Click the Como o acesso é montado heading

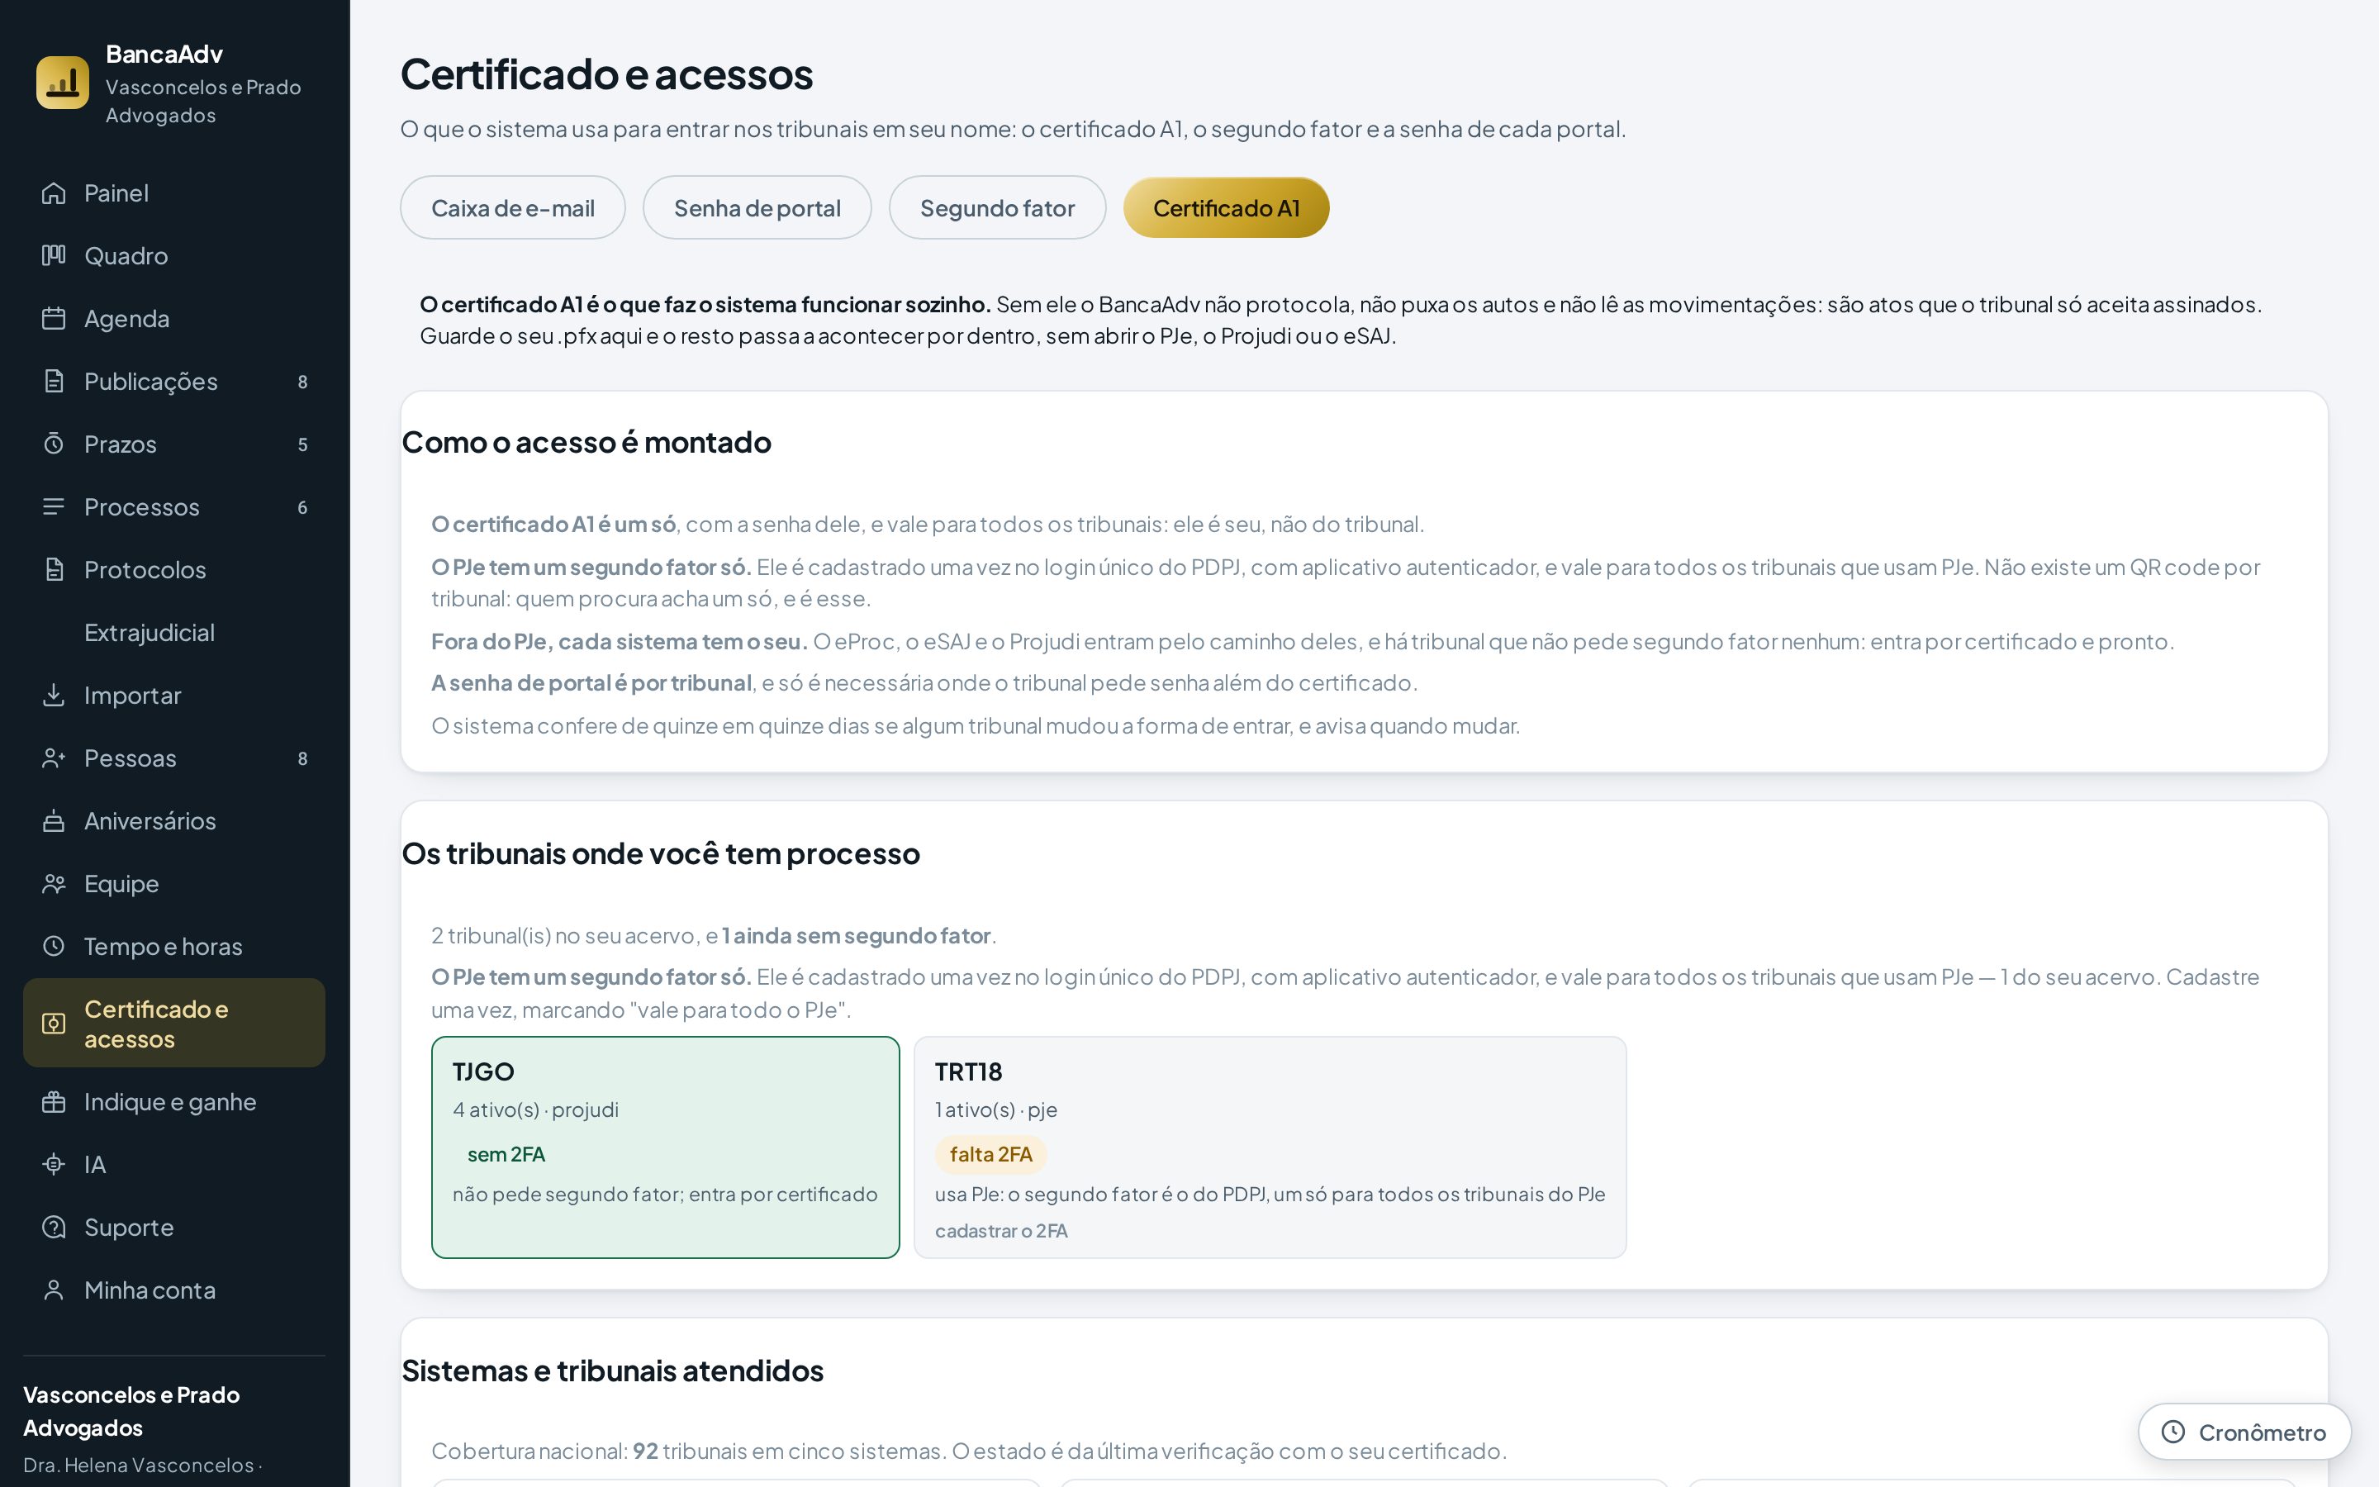(586, 442)
